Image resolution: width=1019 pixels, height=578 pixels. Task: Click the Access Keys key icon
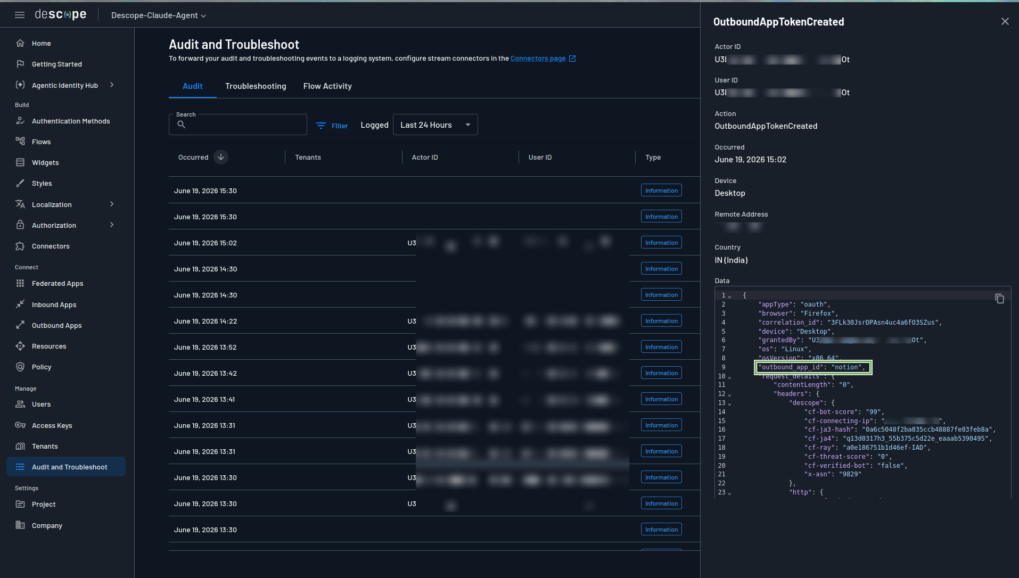click(20, 425)
